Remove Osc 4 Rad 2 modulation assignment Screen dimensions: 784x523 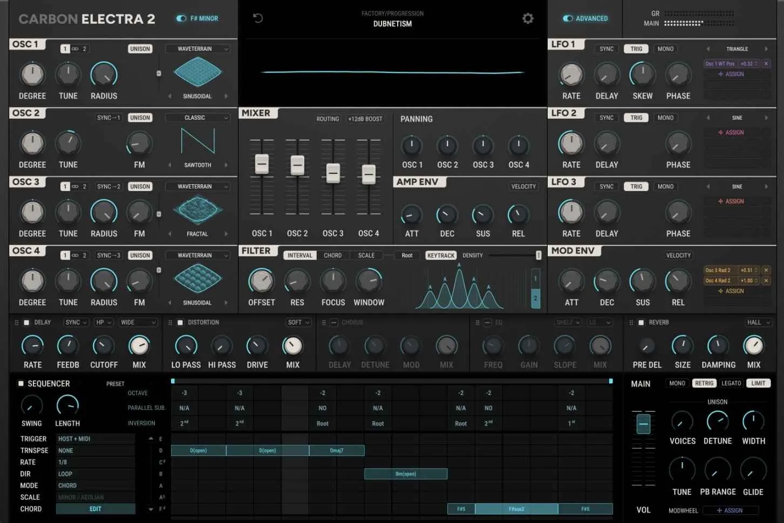pos(766,281)
